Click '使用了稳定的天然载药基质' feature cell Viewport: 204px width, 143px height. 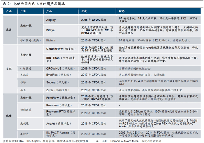pos(158,124)
